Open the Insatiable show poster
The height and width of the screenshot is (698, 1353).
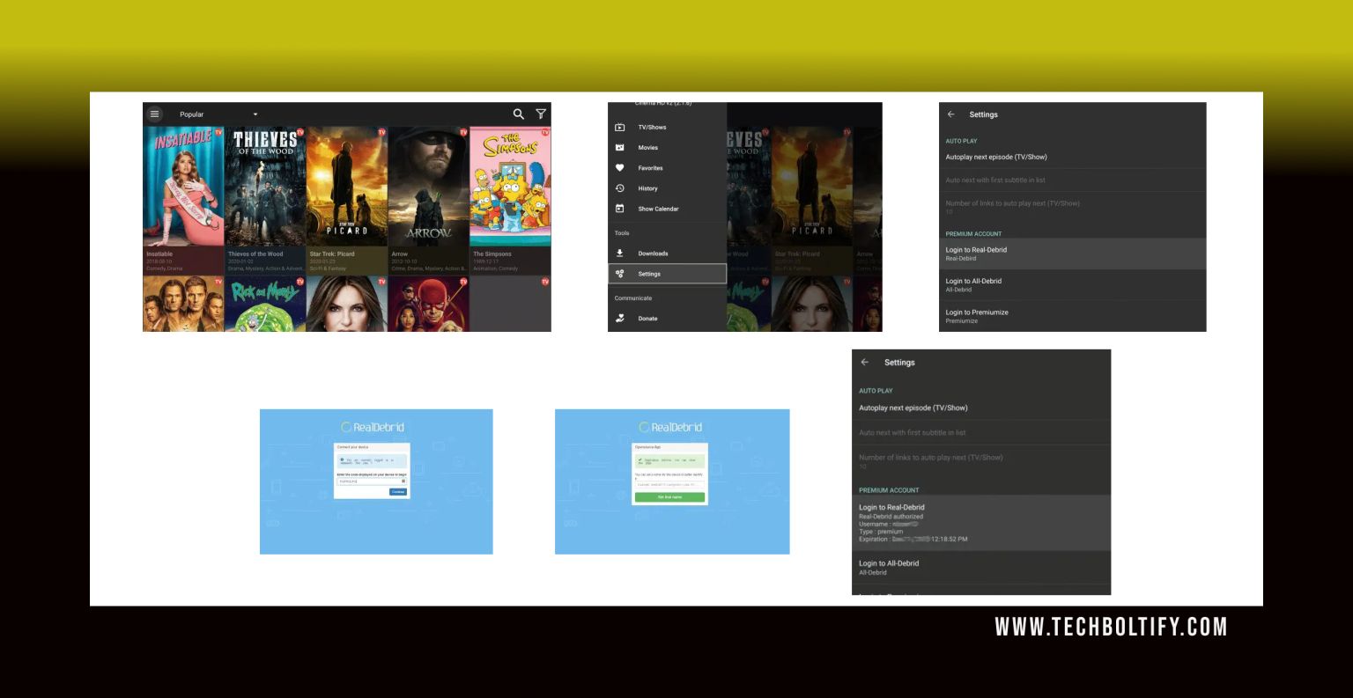[x=183, y=187]
